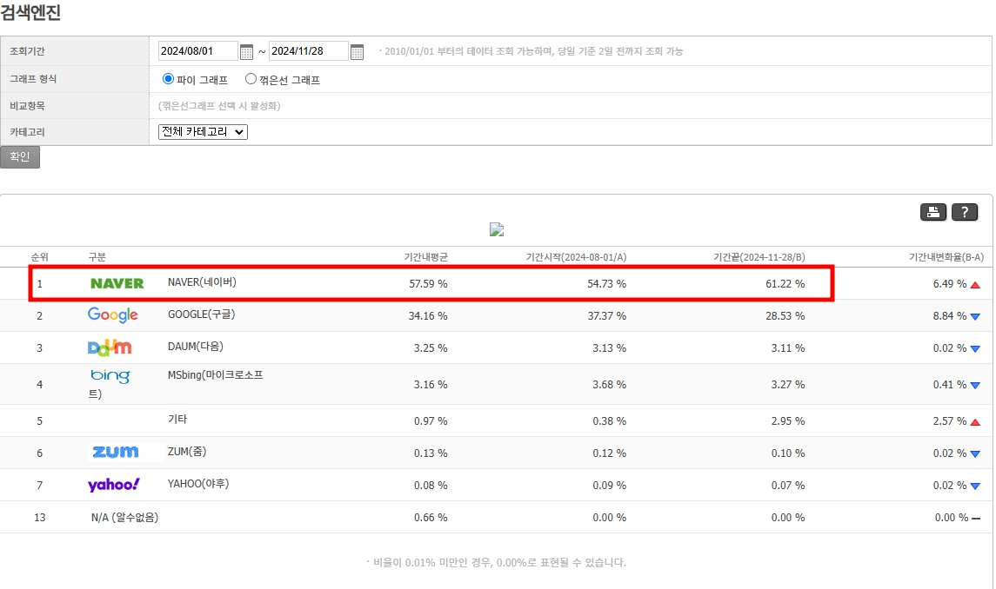996x589 pixels.
Task: Click the Daum logo
Action: [x=110, y=347]
